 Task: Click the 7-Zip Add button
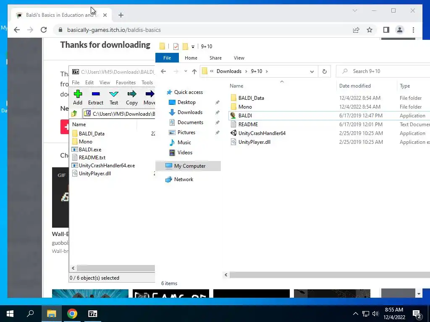click(x=78, y=98)
